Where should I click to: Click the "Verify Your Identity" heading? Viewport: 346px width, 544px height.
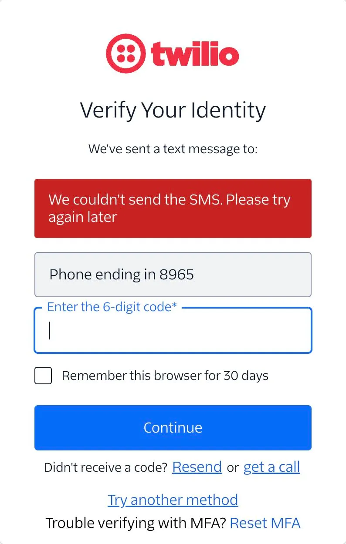173,110
